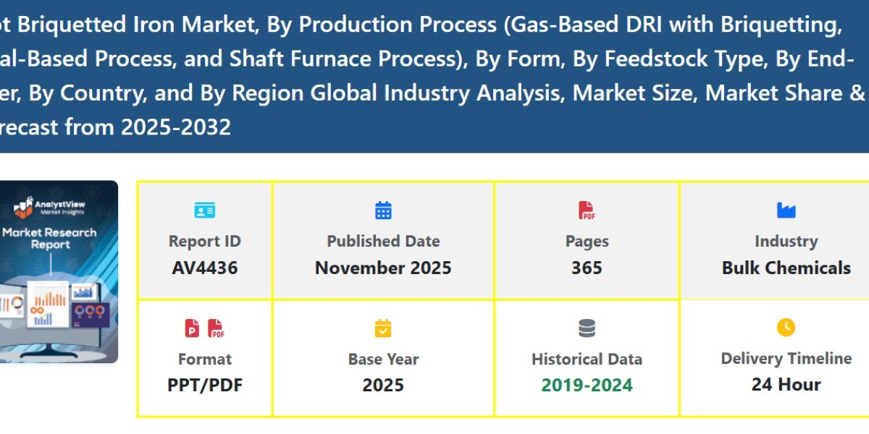Viewport: 869px width, 434px height.
Task: Select the Historical Data database icon
Action: click(x=587, y=328)
